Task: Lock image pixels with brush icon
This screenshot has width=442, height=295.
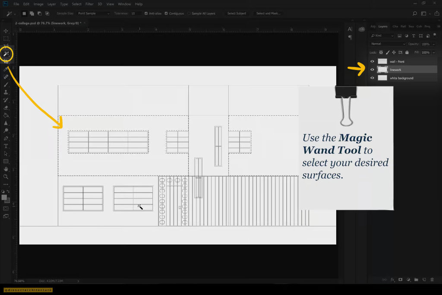Action: (388, 52)
